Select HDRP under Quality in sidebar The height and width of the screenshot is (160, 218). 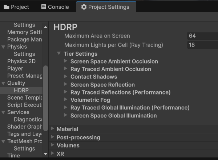[x=21, y=90]
